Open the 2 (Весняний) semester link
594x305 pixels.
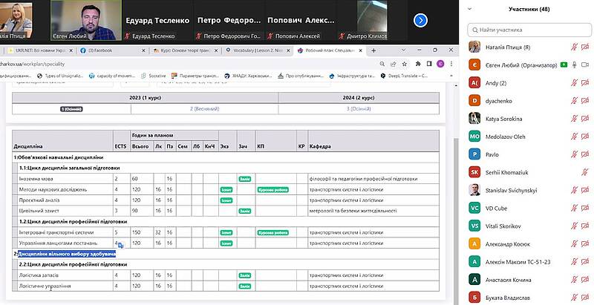[205, 109]
